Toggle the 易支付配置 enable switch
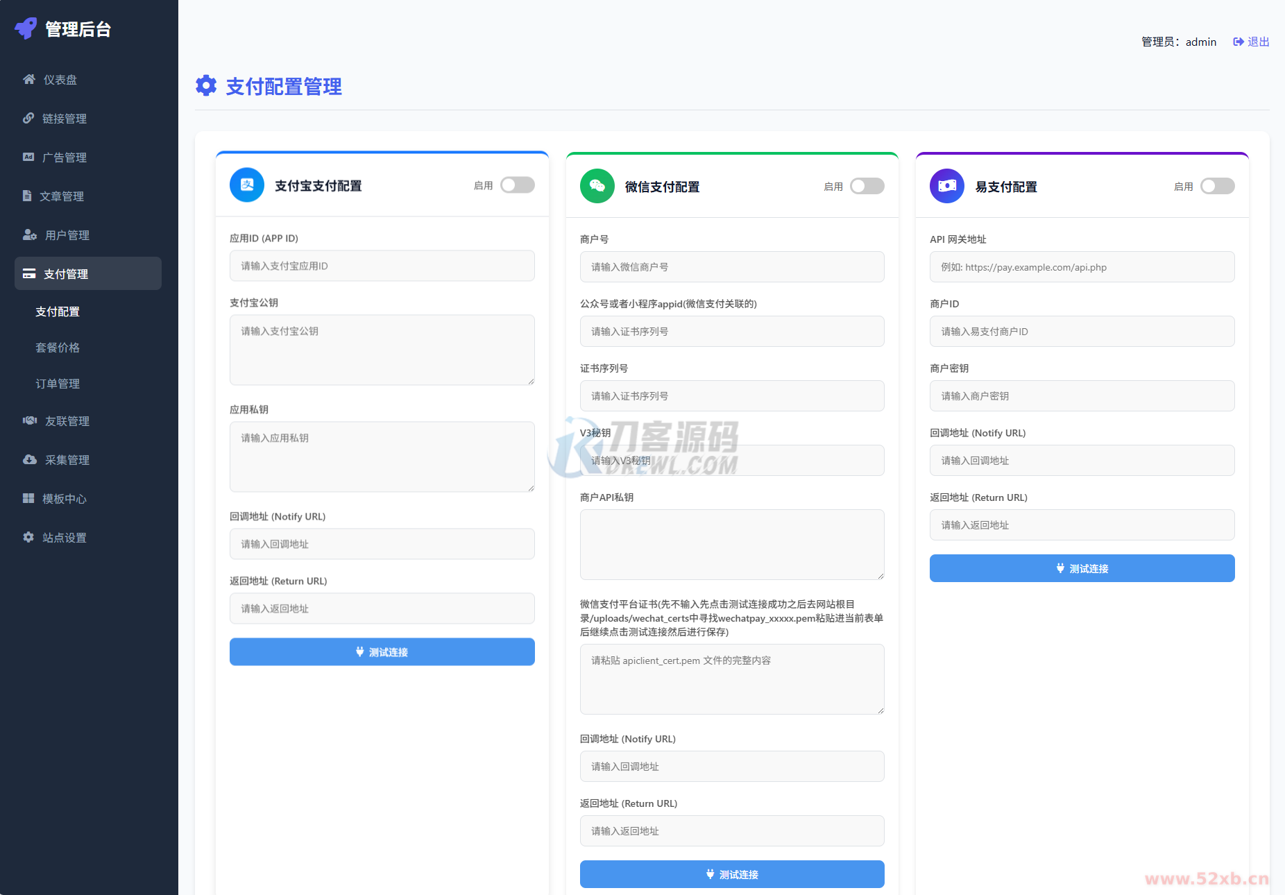 pyautogui.click(x=1218, y=187)
